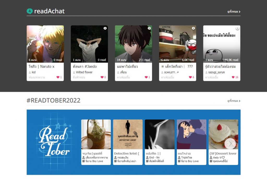Click the readAchat logo icon
The image size is (267, 179).
pos(30,11)
